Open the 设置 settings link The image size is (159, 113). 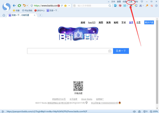(138, 23)
